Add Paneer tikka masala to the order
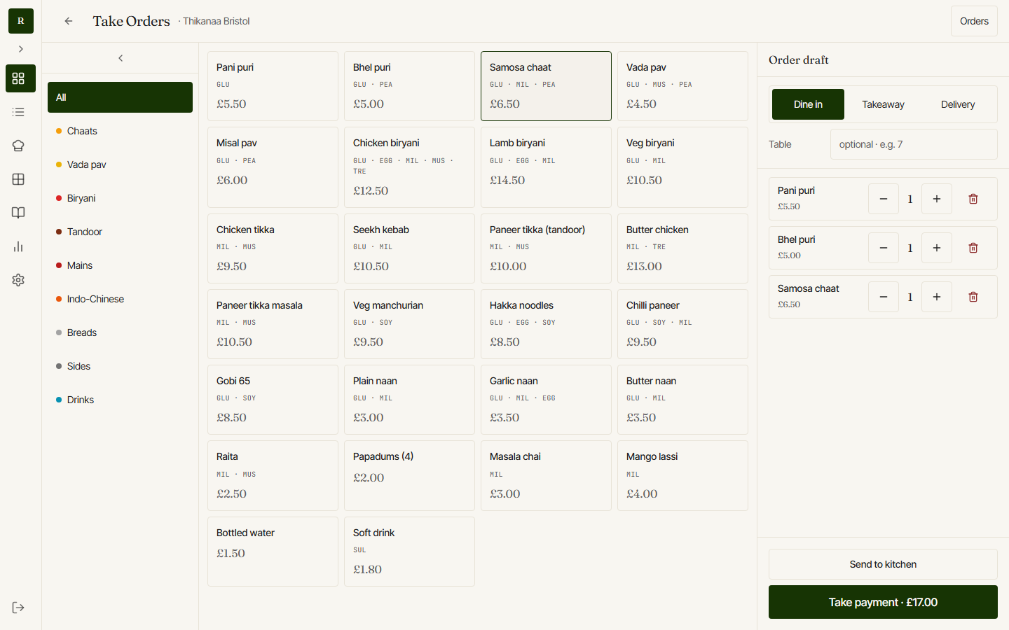 coord(273,324)
